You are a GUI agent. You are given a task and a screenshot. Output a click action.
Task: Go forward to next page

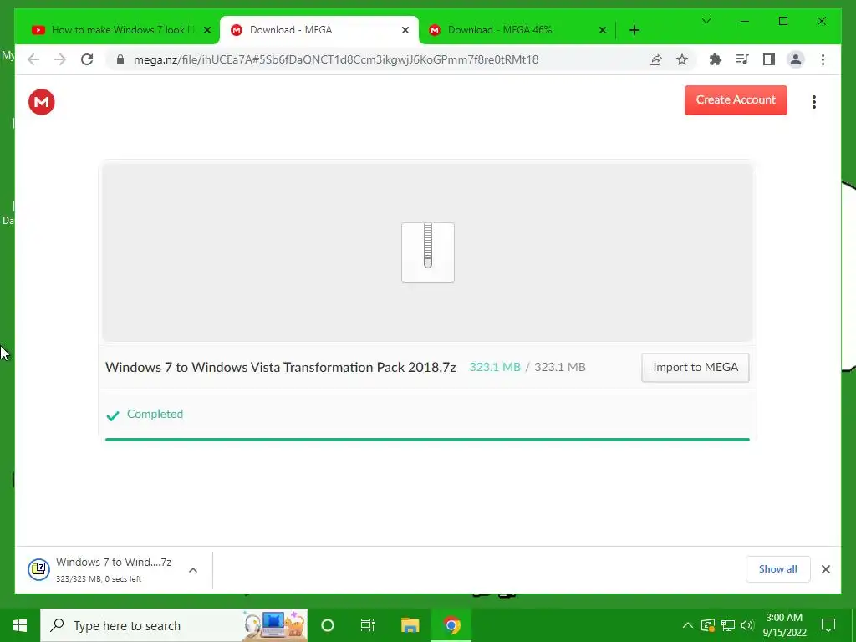(x=60, y=59)
